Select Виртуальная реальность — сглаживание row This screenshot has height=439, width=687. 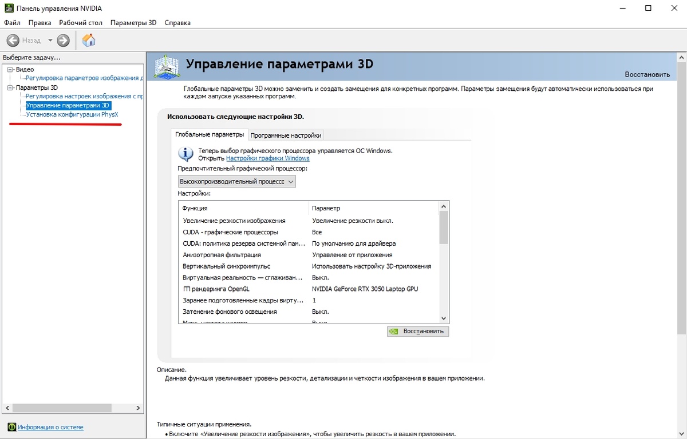click(308, 278)
